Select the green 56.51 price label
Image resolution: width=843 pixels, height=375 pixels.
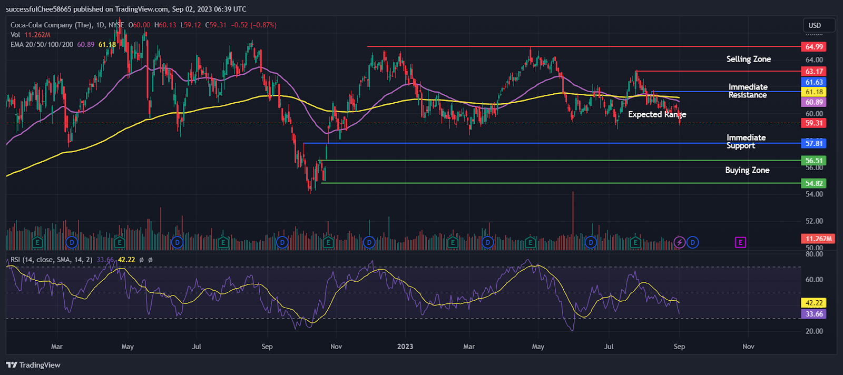(x=813, y=161)
